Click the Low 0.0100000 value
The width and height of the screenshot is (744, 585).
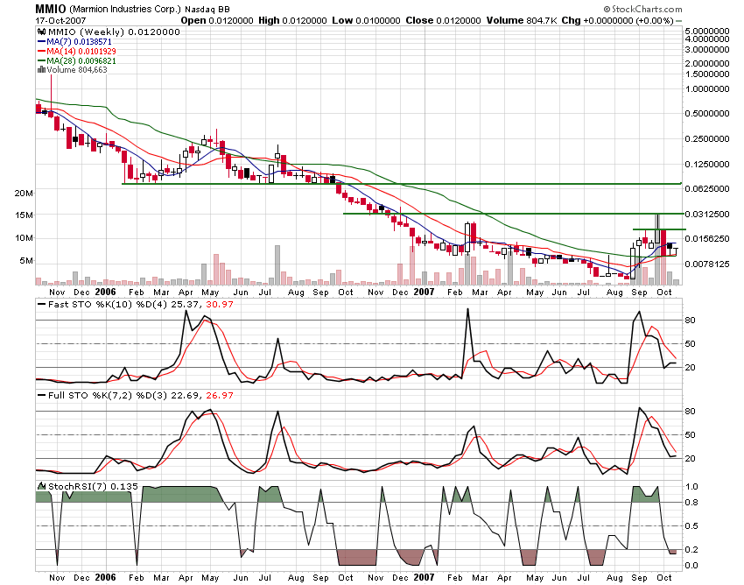coord(366,20)
